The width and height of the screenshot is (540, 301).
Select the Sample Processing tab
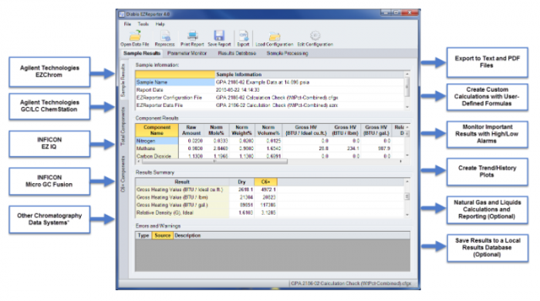[287, 53]
